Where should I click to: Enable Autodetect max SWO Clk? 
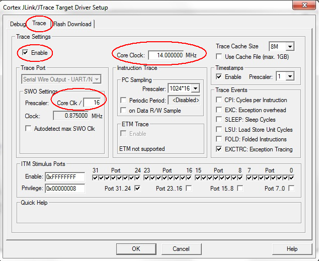[28, 128]
